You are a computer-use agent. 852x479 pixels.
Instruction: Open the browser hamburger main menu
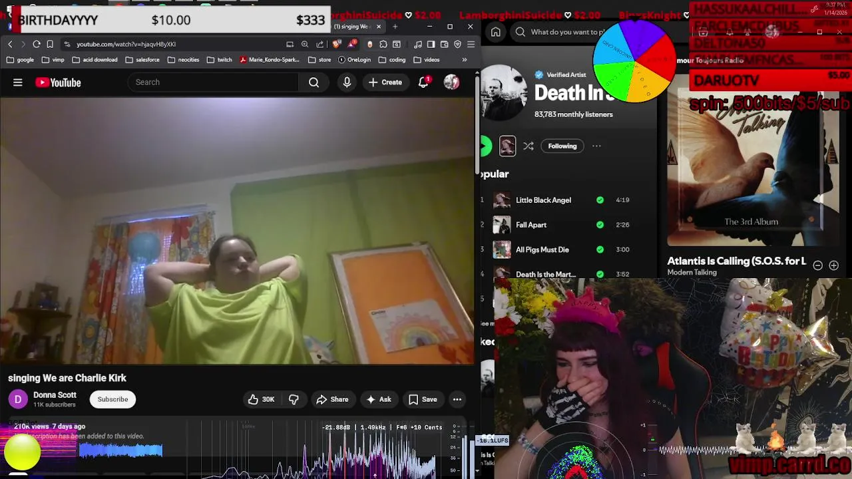coord(471,44)
